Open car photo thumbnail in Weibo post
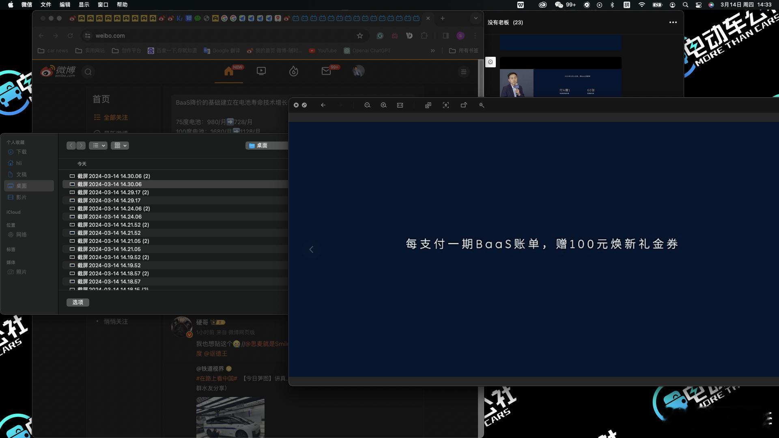Screen dimensions: 779x438 click(x=230, y=417)
